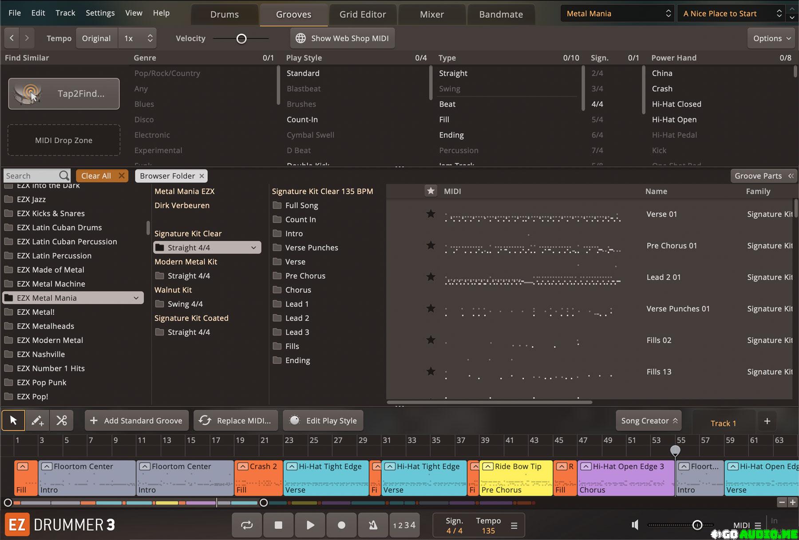Collapse Signature Kit Clear Straight 4/4 folder
Viewport: 799px width, 540px height.
pyautogui.click(x=253, y=247)
